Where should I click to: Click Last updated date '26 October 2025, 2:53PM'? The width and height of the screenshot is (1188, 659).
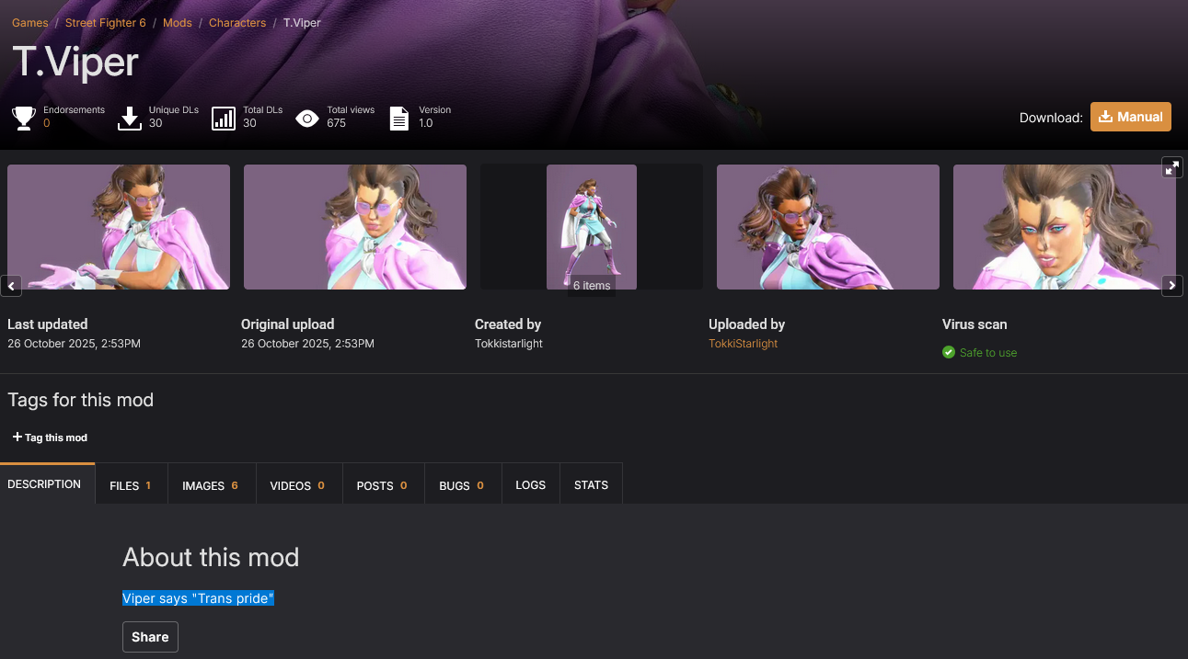[74, 344]
